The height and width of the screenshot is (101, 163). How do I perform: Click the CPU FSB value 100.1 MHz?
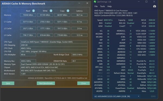(x=54, y=52)
